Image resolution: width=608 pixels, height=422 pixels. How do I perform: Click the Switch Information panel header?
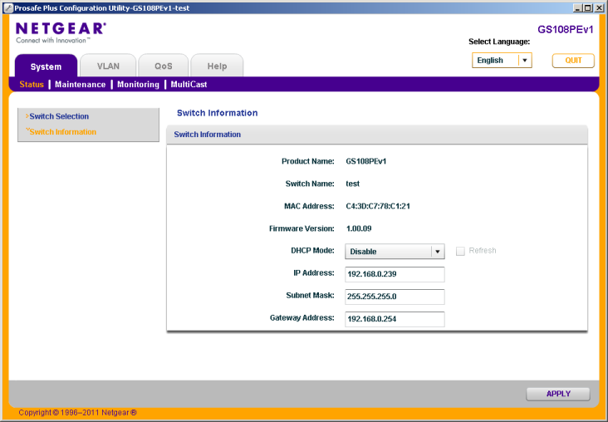coord(377,135)
